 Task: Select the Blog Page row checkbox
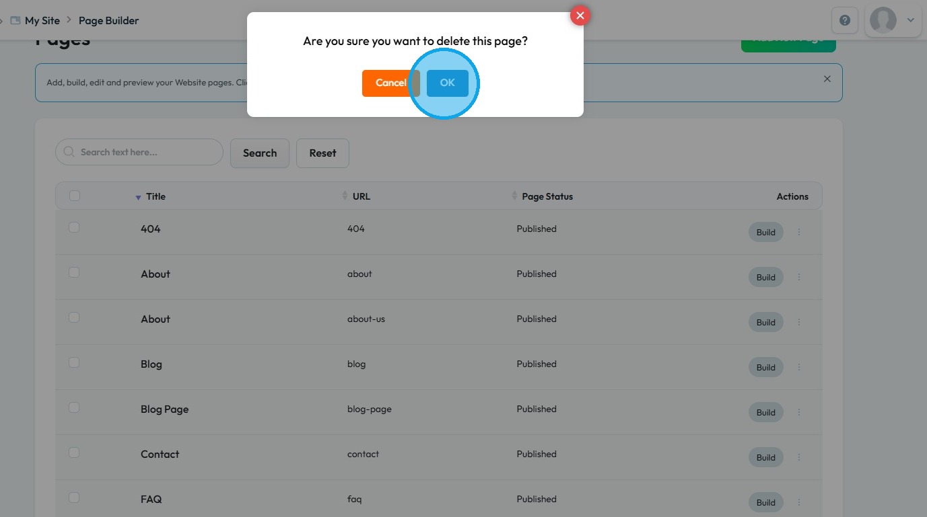74,407
